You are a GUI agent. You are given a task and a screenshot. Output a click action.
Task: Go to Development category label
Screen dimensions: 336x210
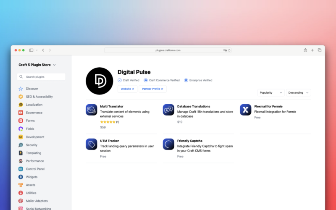point(35,137)
